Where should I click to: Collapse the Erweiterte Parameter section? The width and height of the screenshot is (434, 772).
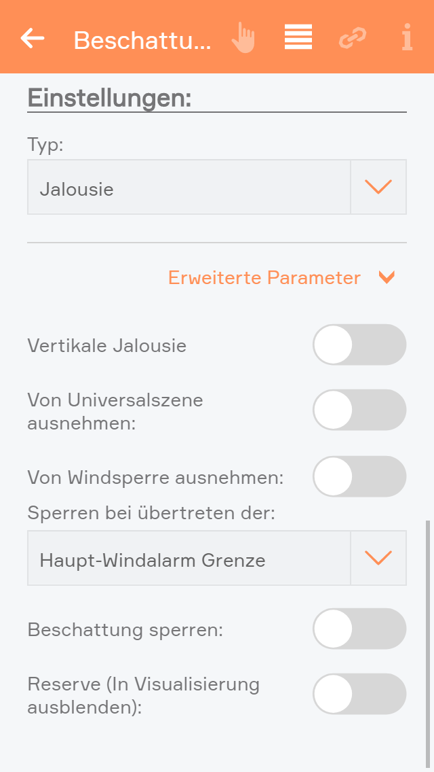point(264,277)
